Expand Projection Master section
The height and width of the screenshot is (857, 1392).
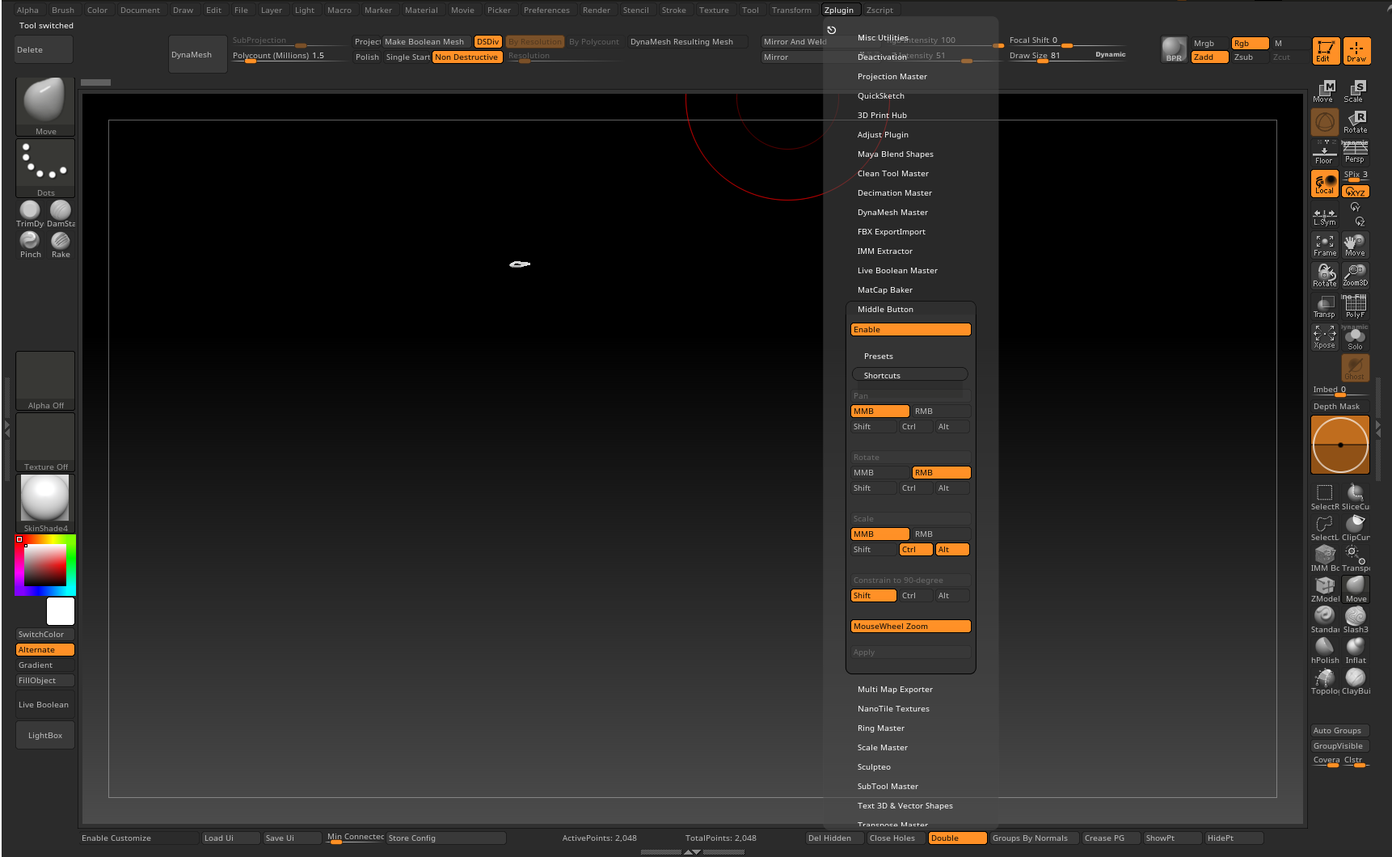click(x=892, y=77)
